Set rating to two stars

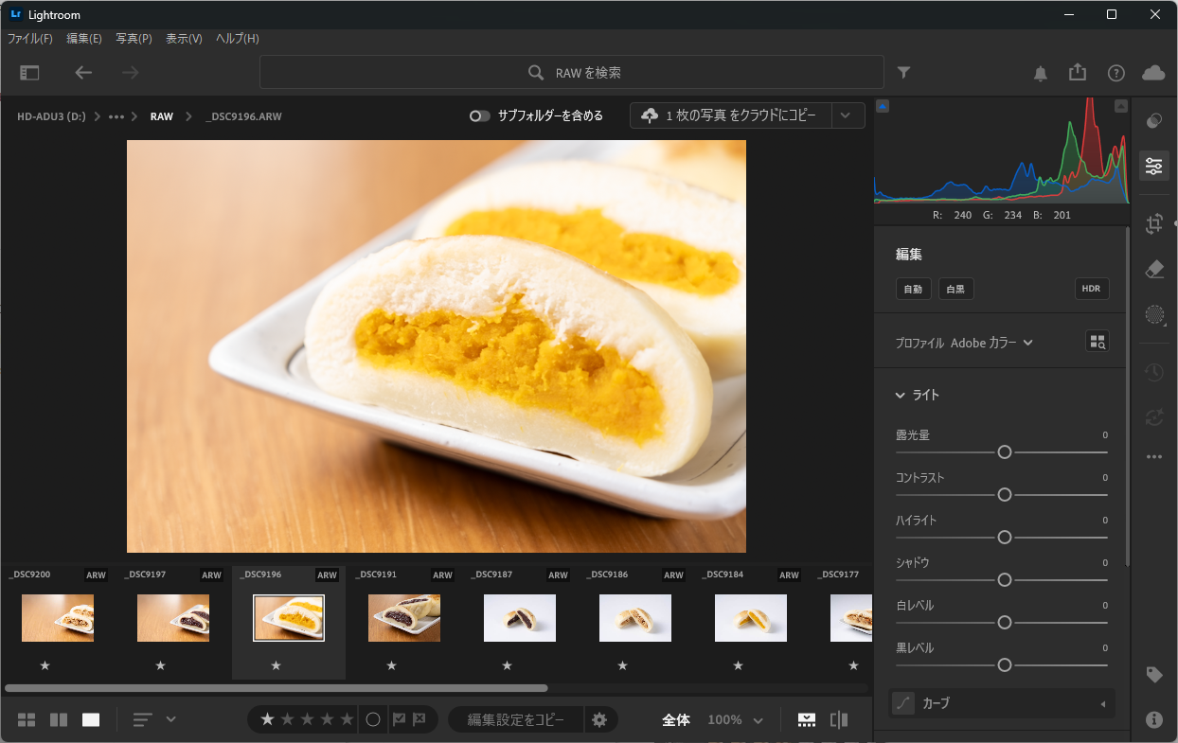coord(287,719)
